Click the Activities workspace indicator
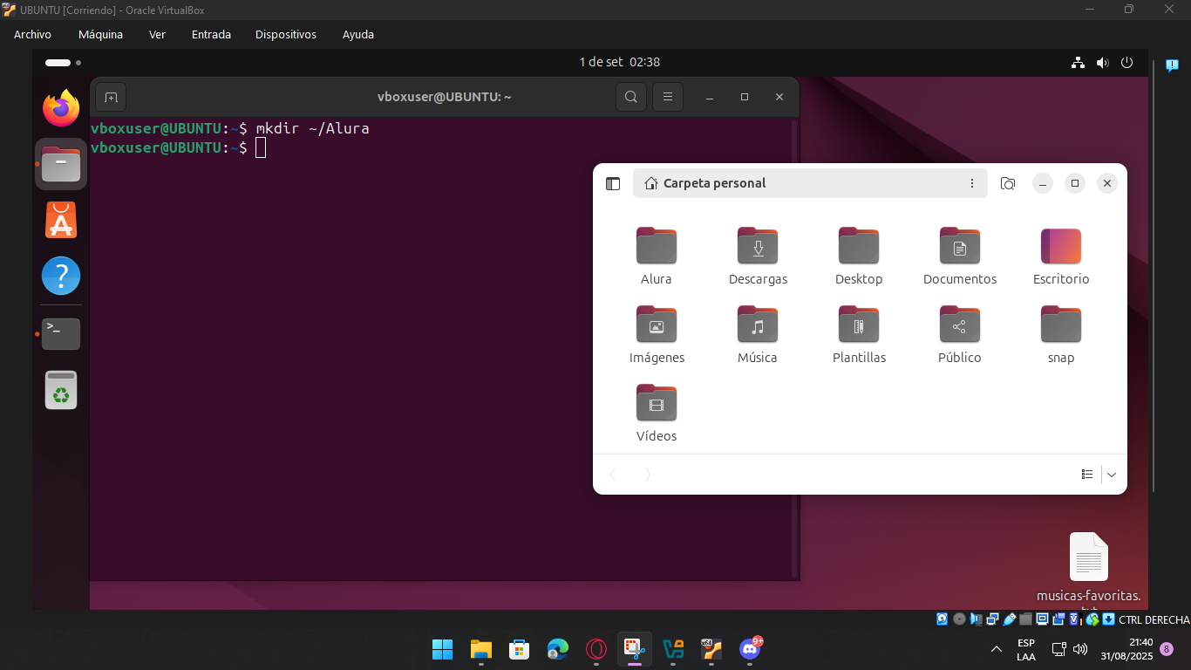This screenshot has height=670, width=1191. pos(63,63)
